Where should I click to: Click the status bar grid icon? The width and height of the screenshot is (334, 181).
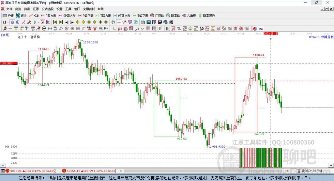(3, 171)
